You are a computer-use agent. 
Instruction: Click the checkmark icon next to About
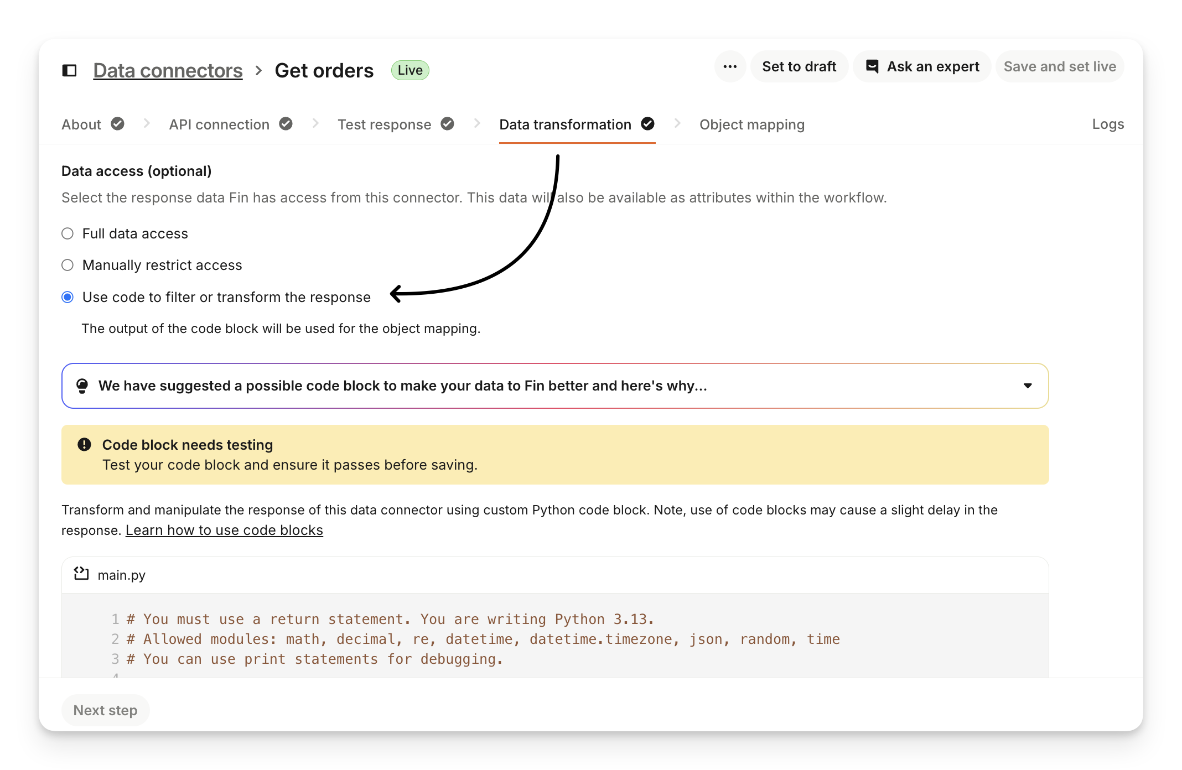[x=117, y=124]
